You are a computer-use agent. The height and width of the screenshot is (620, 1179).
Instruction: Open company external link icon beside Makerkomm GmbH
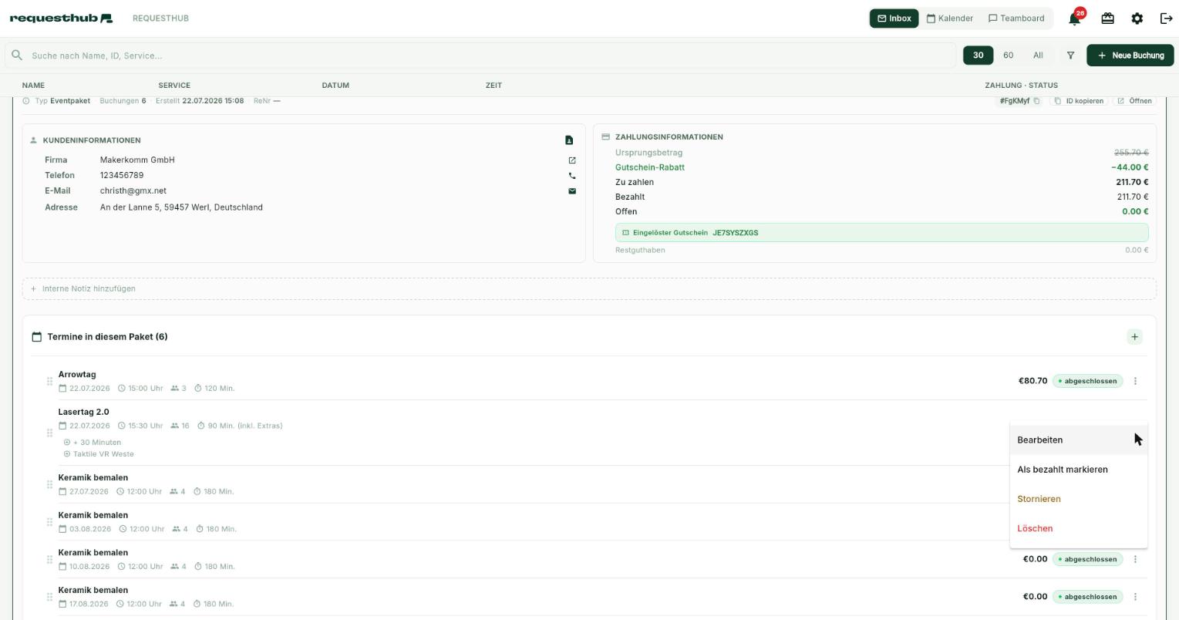pos(572,160)
